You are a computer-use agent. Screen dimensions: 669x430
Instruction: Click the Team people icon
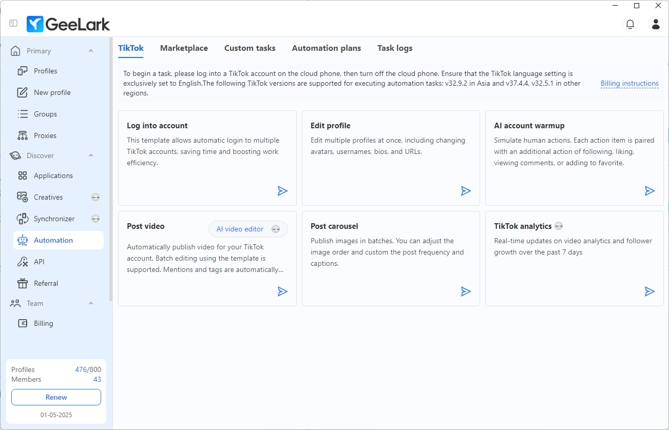[x=15, y=303]
